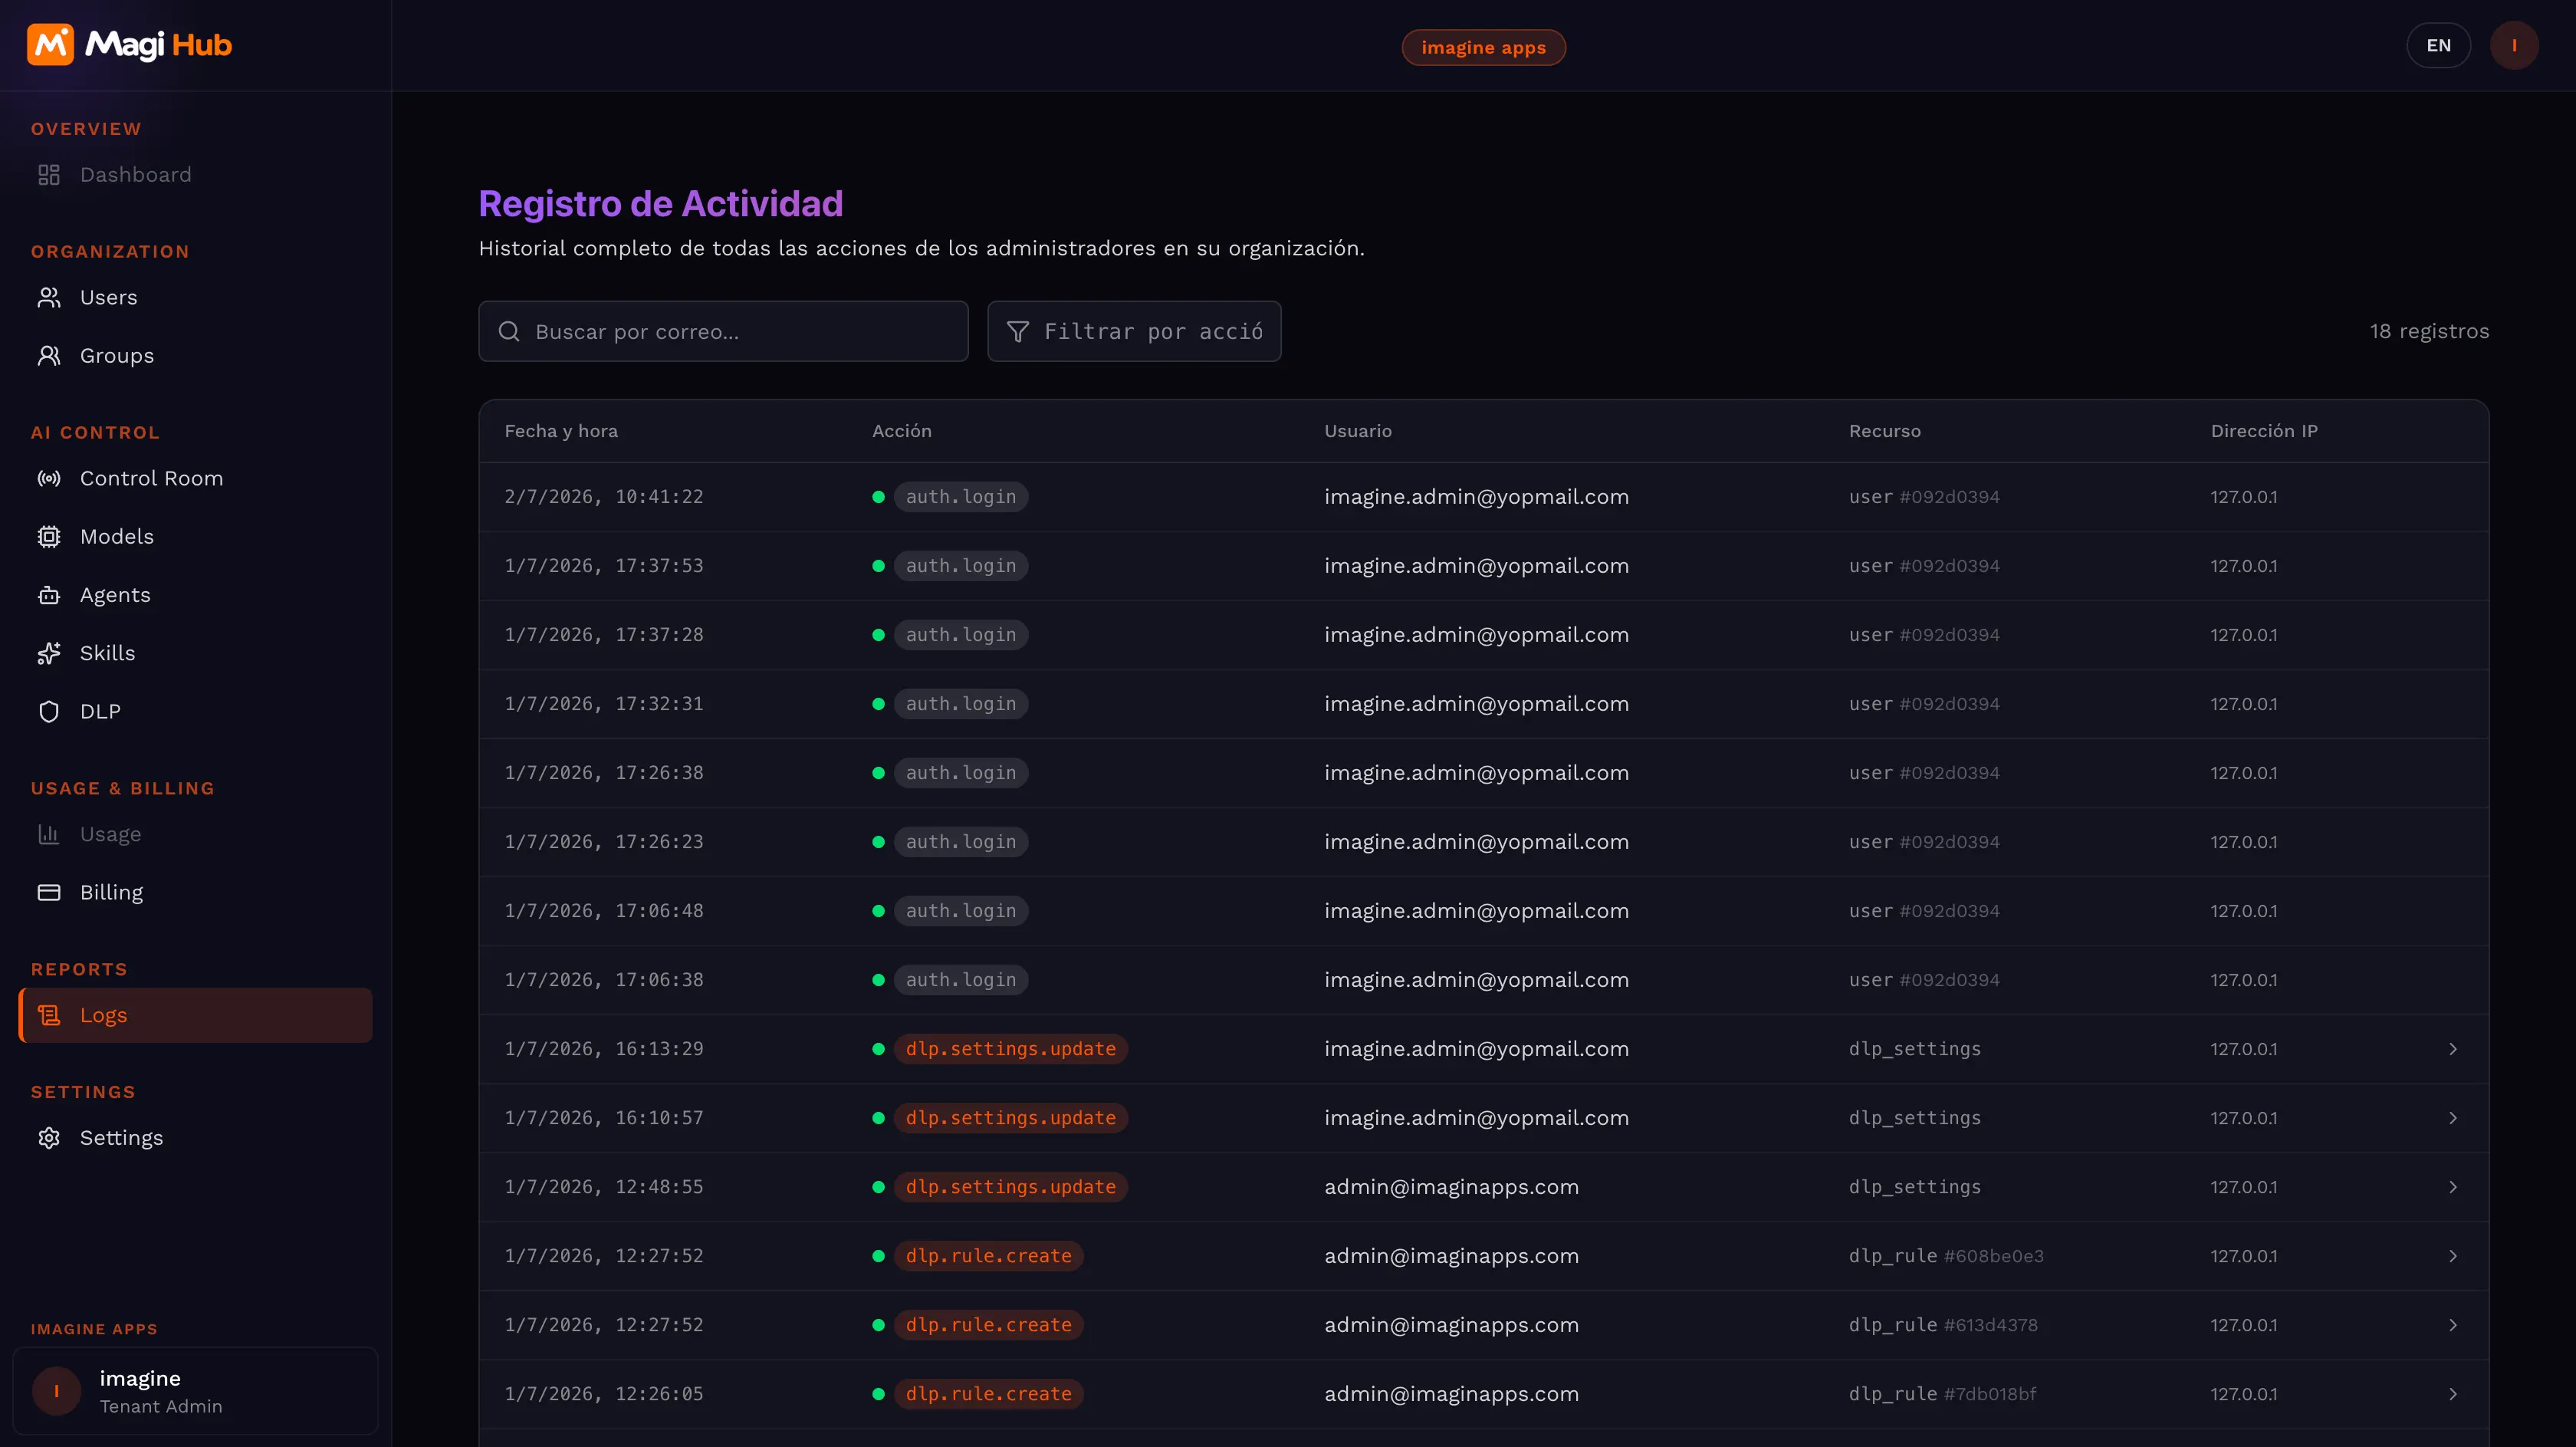
Task: Click the auth.login tag at 17:37:53
Action: click(960, 566)
